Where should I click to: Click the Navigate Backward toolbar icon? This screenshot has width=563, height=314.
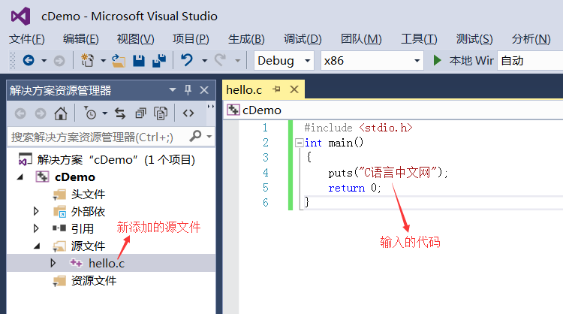29,61
